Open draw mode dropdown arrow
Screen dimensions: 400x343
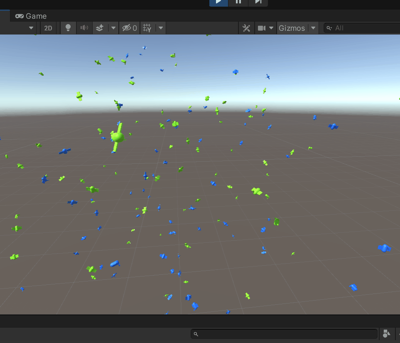pyautogui.click(x=31, y=28)
